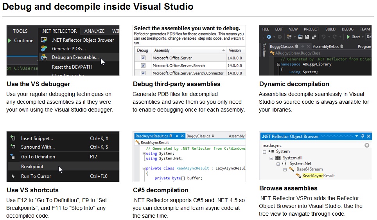
Task: Click the Insert Snippet menu icon
Action: (x=13, y=138)
